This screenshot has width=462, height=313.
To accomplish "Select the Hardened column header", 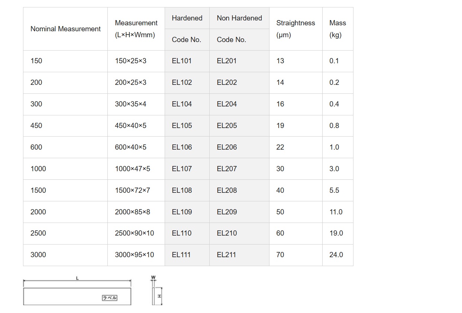I will coord(187,18).
